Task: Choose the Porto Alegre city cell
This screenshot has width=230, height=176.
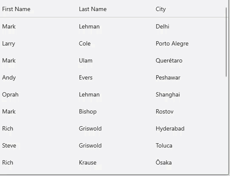Action: coord(172,44)
